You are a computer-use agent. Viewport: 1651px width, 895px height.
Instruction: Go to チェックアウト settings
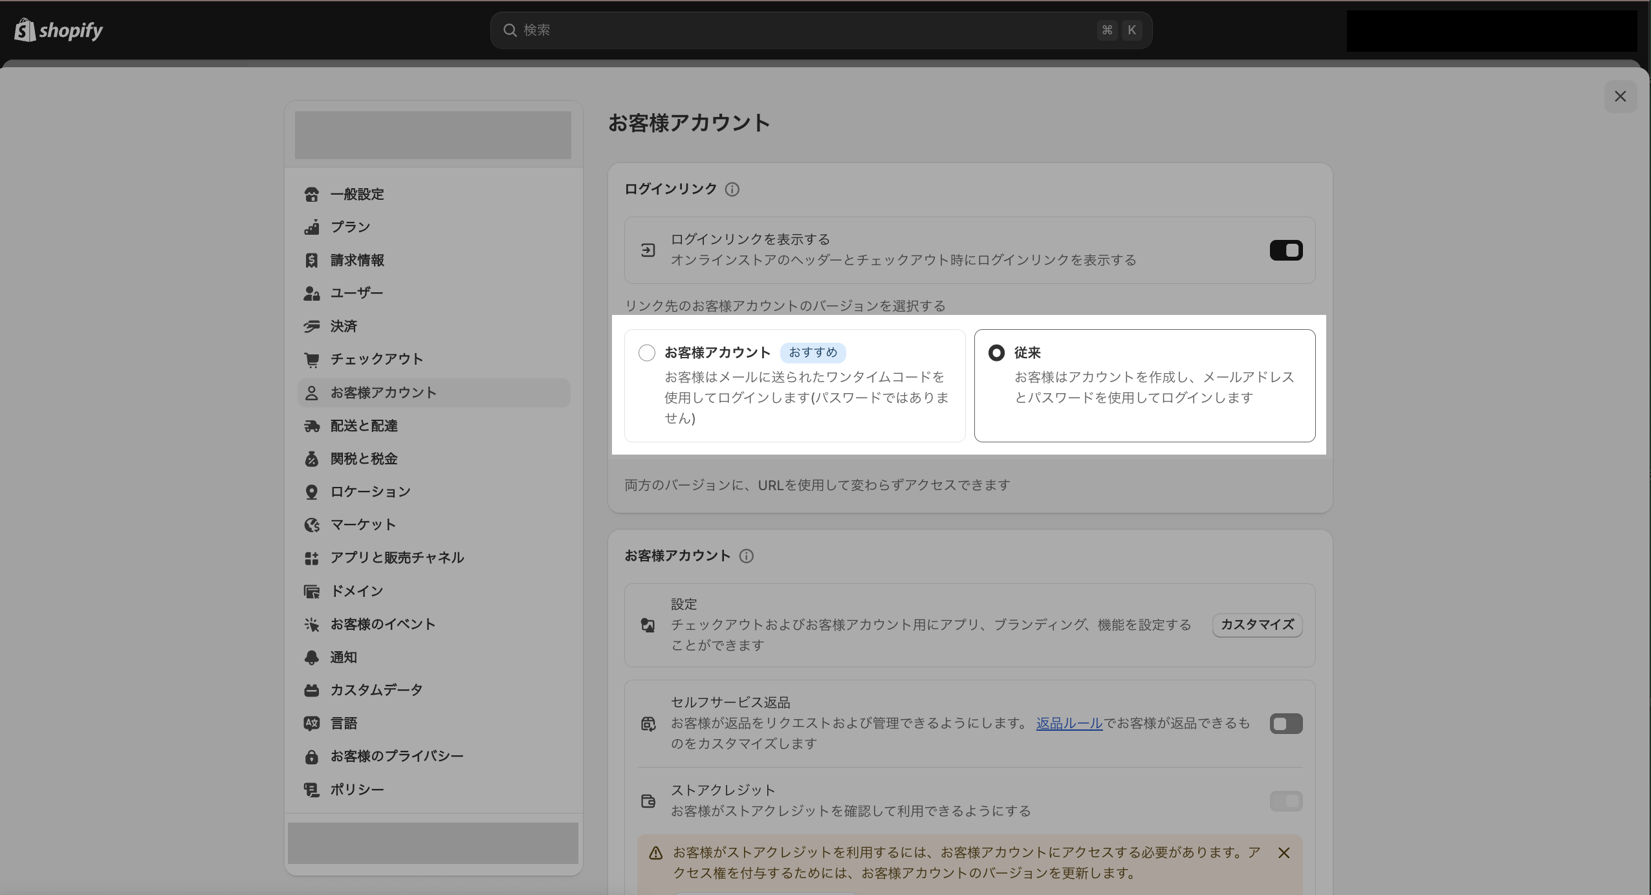433,360
